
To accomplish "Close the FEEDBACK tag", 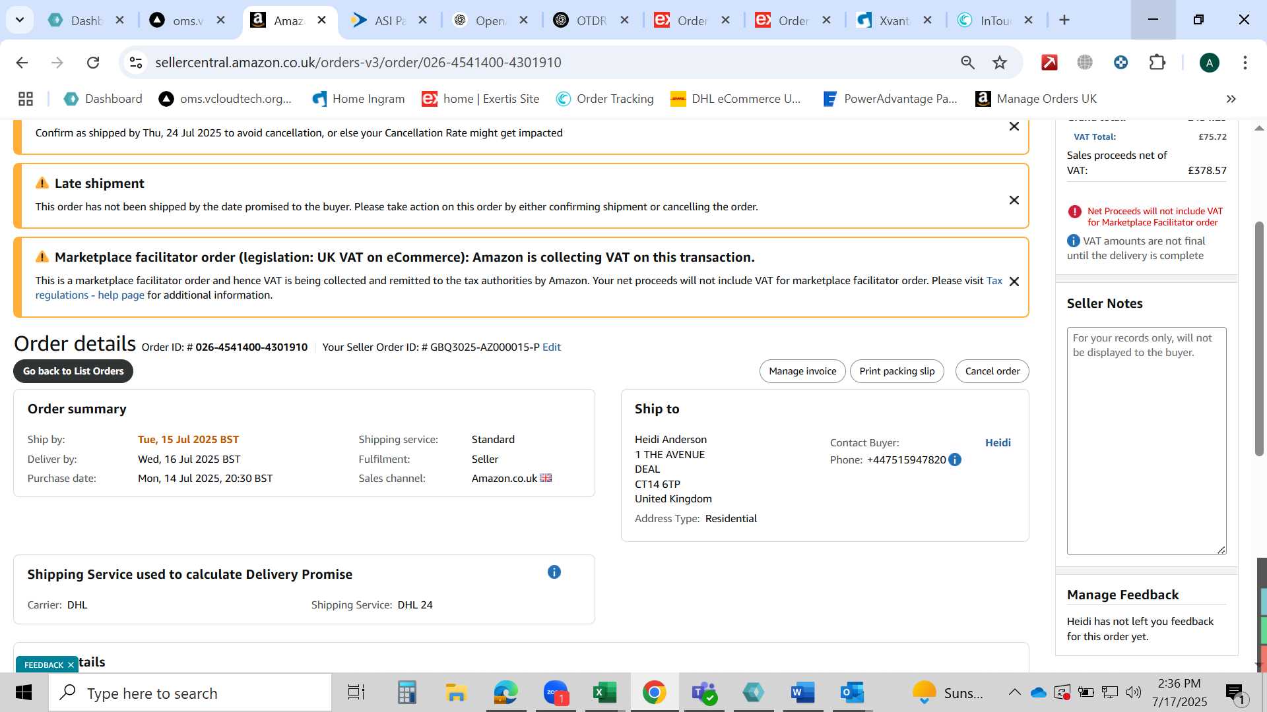I will click(x=71, y=665).
